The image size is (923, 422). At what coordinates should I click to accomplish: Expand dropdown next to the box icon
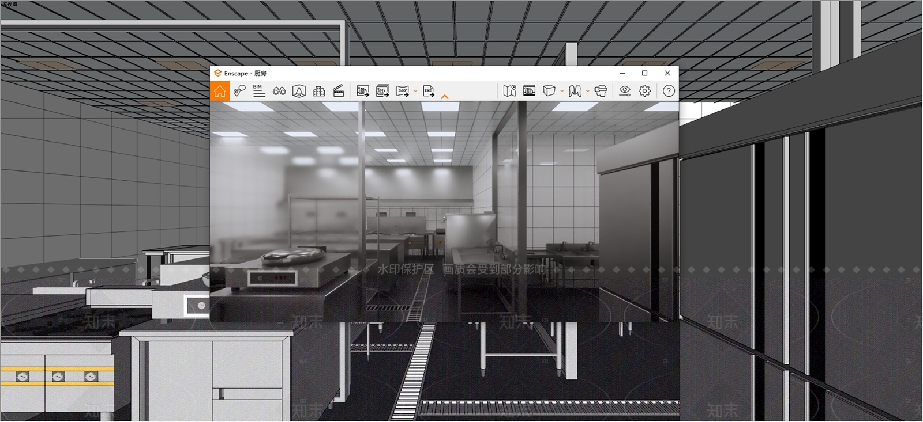pyautogui.click(x=562, y=91)
